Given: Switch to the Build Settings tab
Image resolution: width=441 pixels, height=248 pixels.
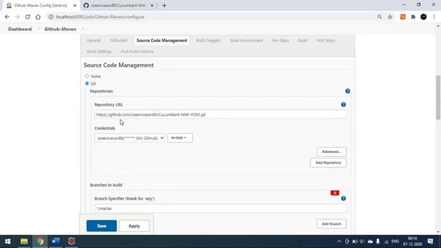Looking at the screenshot, I should click(99, 52).
